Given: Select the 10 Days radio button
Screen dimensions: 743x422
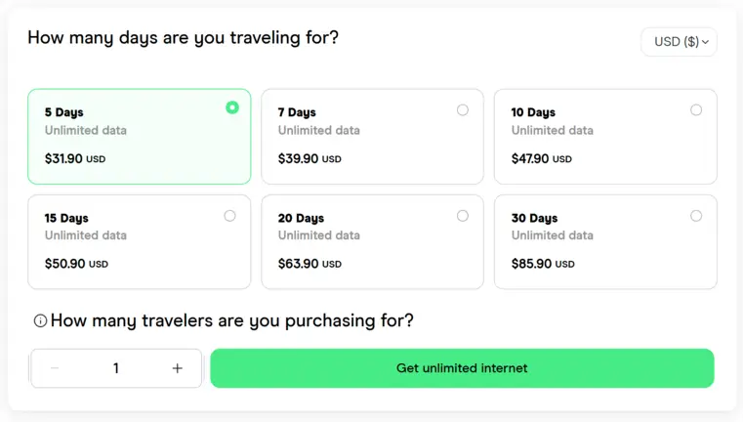Looking at the screenshot, I should coord(696,110).
